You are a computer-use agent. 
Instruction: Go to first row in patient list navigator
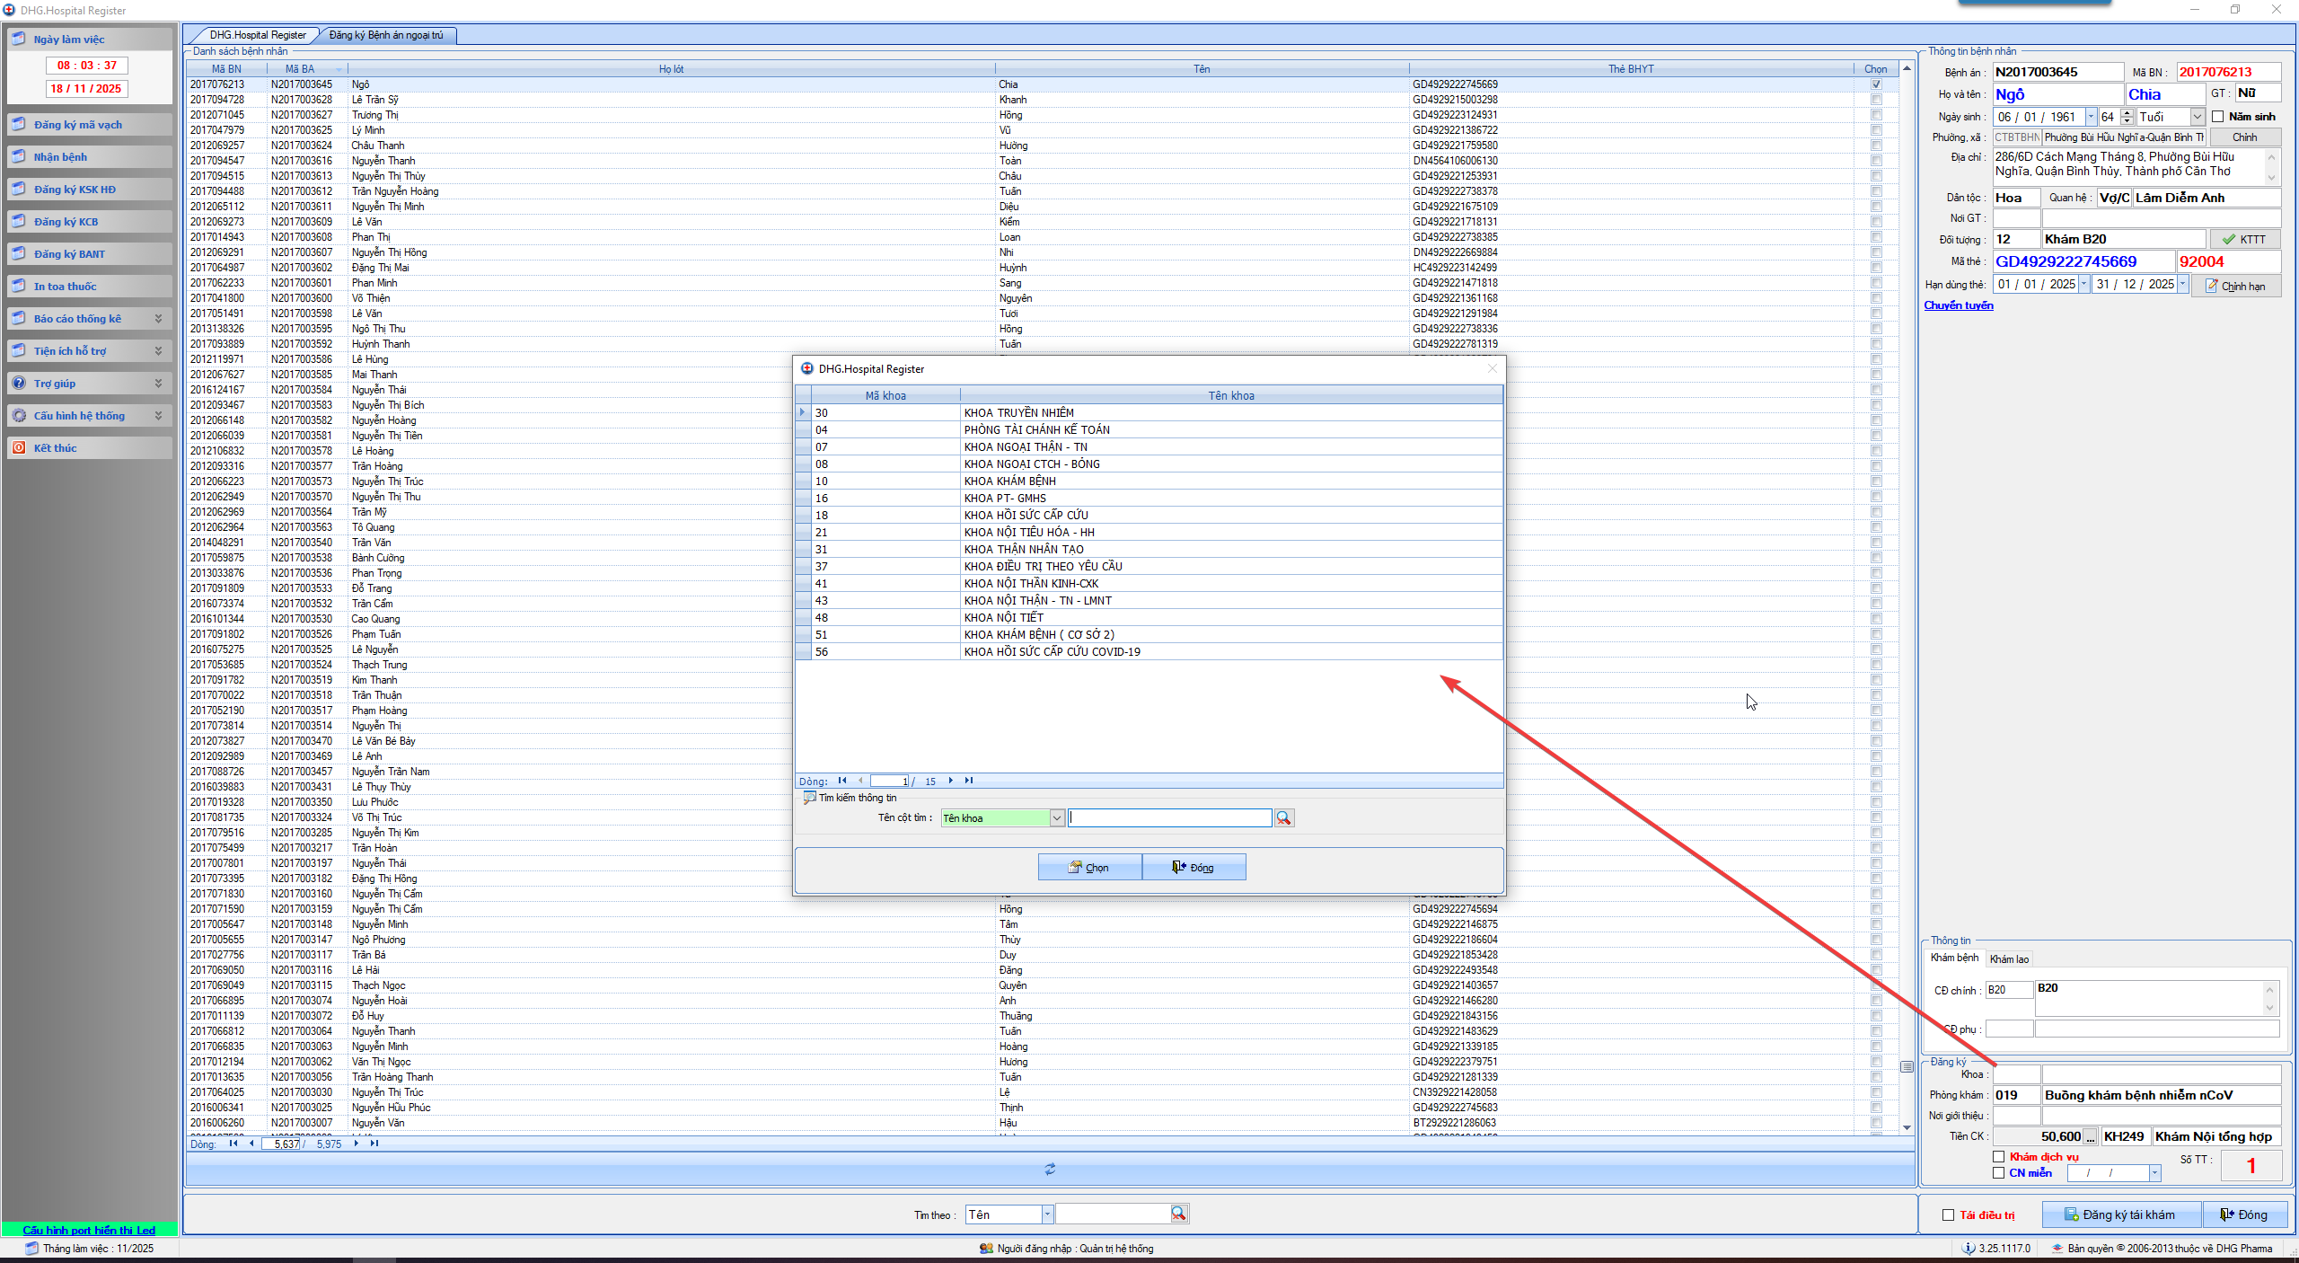coord(233,1144)
